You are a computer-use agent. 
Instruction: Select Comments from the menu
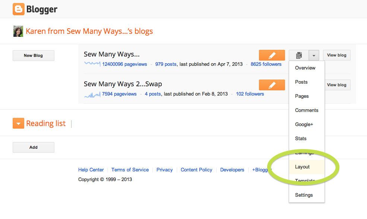307,110
